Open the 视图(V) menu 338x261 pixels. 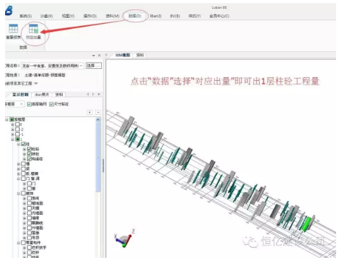[68, 16]
